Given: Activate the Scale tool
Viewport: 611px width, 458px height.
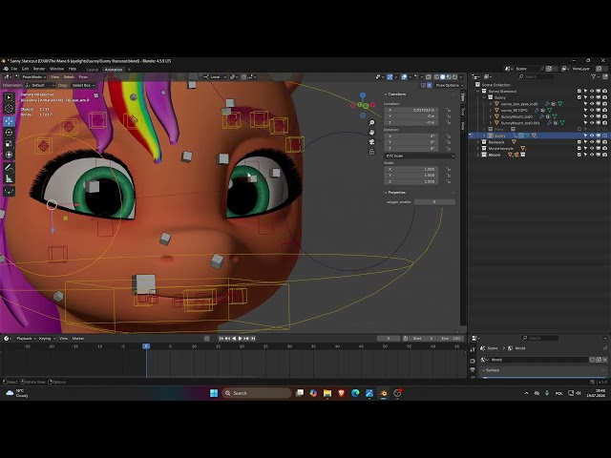Looking at the screenshot, I should tap(9, 144).
